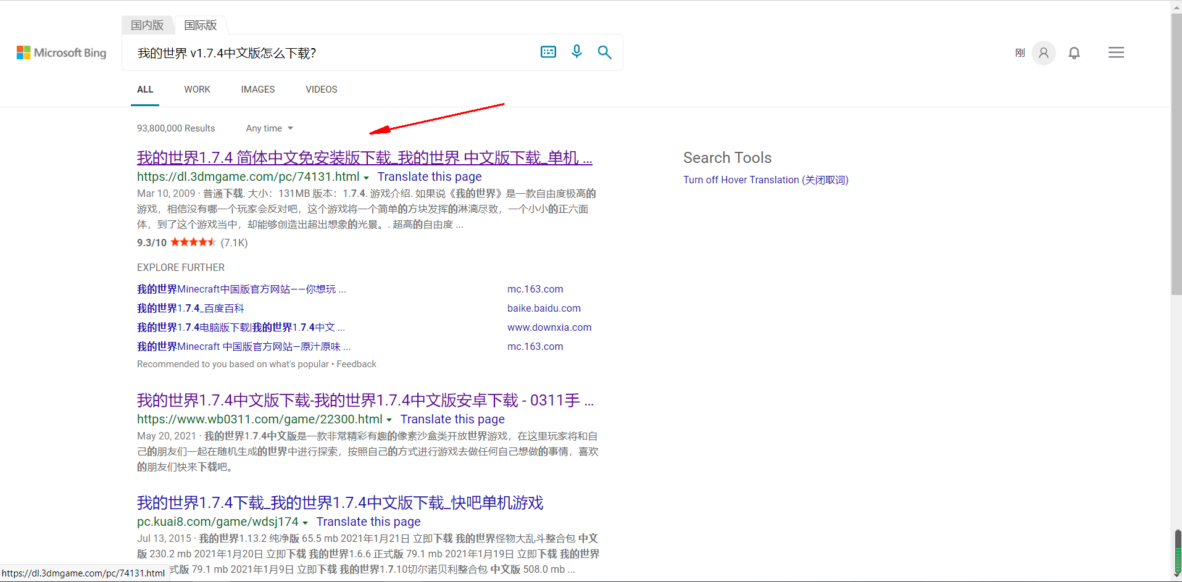Click baike.baidu.com domain link
Screen dimensions: 1182x582
(544, 308)
